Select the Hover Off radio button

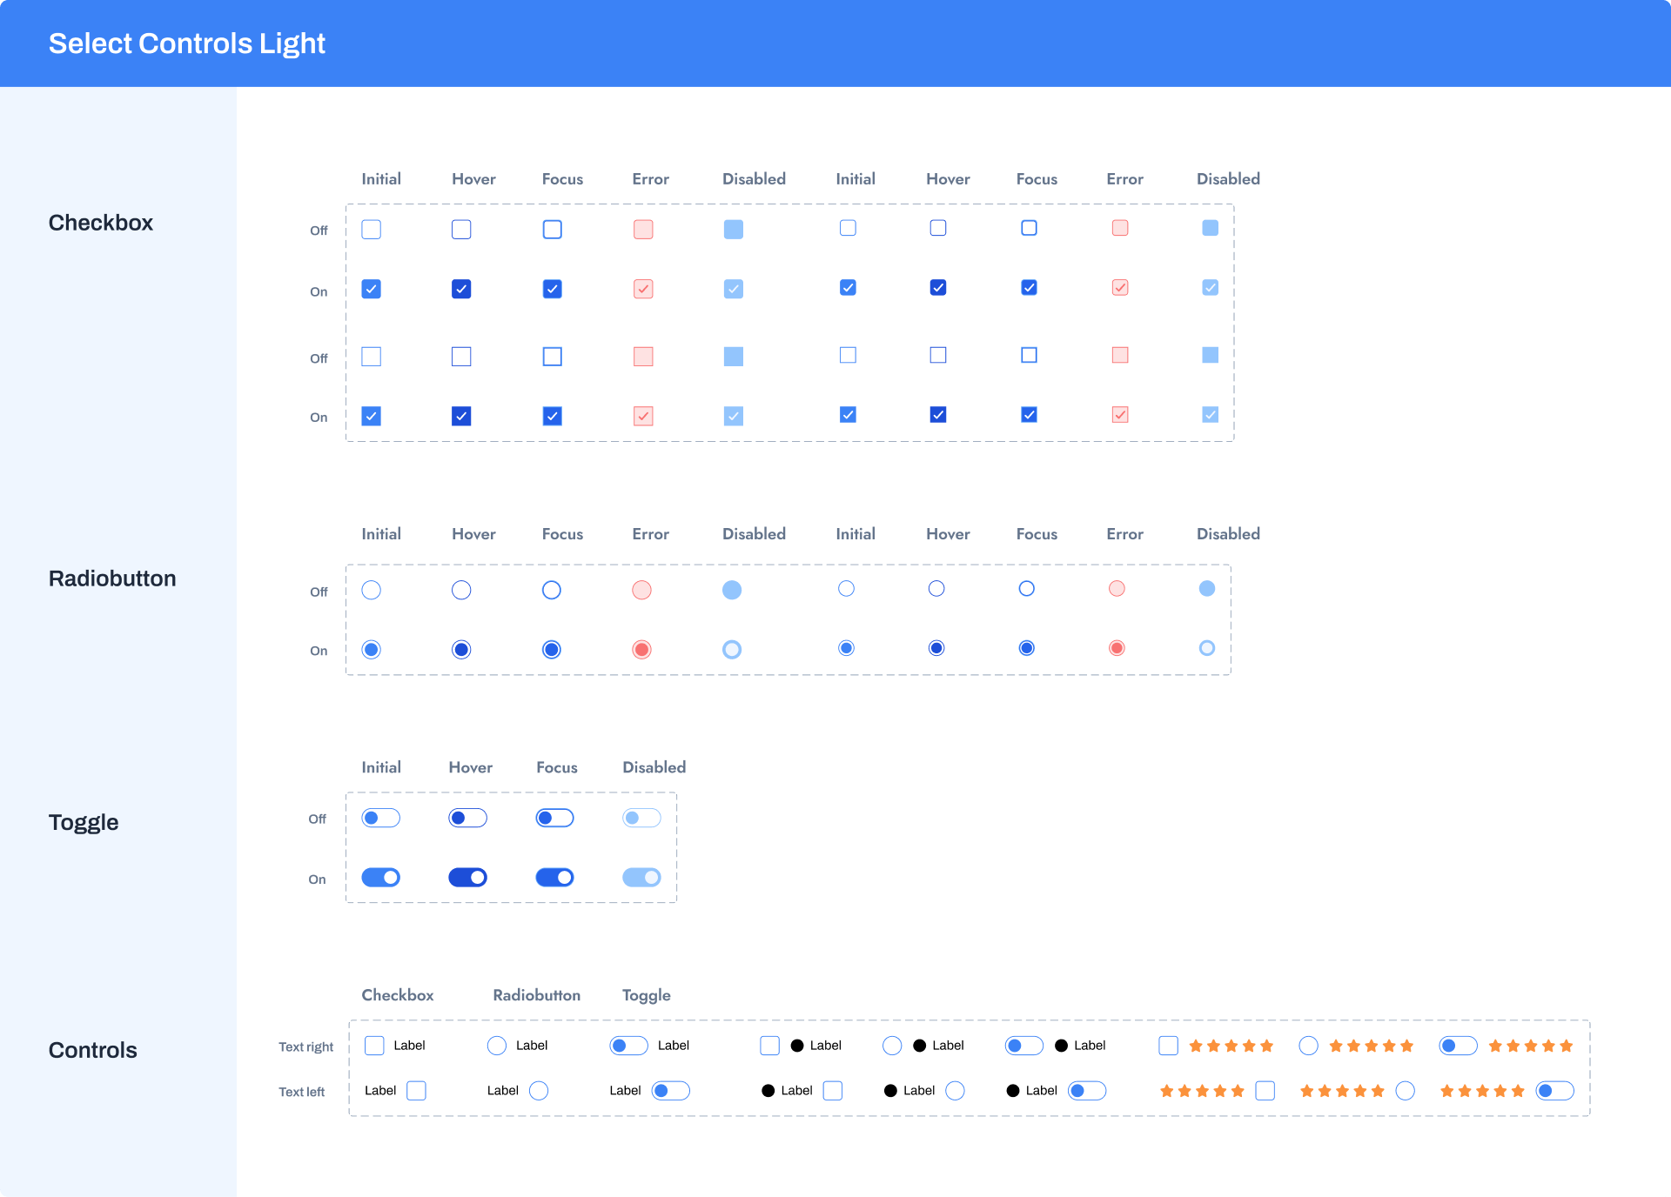click(461, 589)
